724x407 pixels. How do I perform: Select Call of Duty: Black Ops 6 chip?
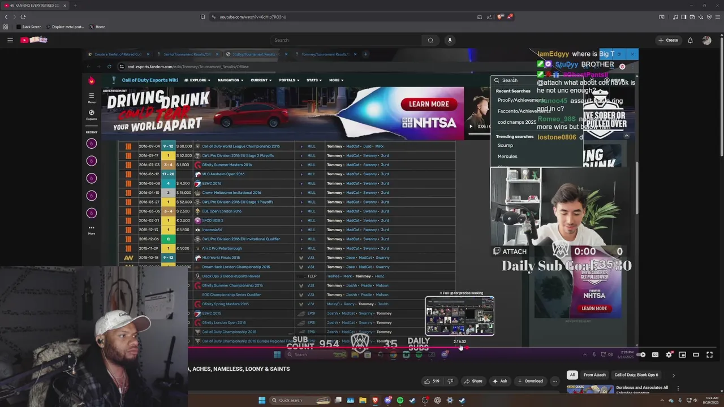point(636,375)
